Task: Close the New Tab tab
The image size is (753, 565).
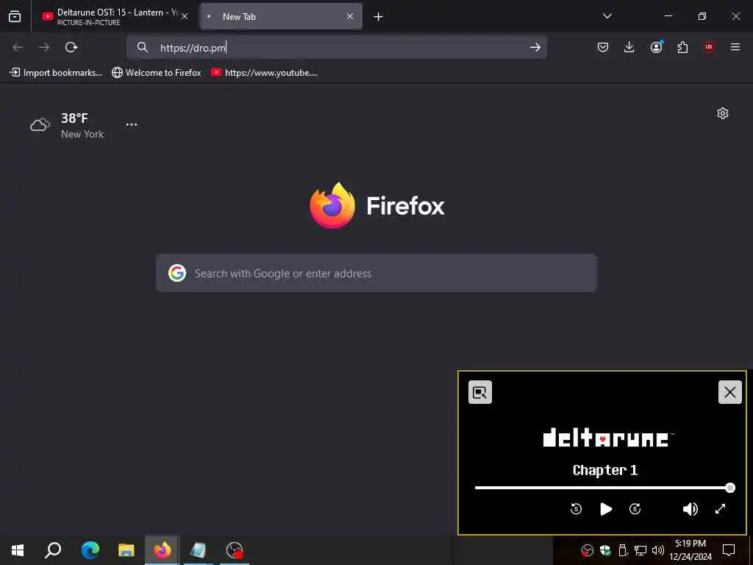Action: tap(349, 16)
